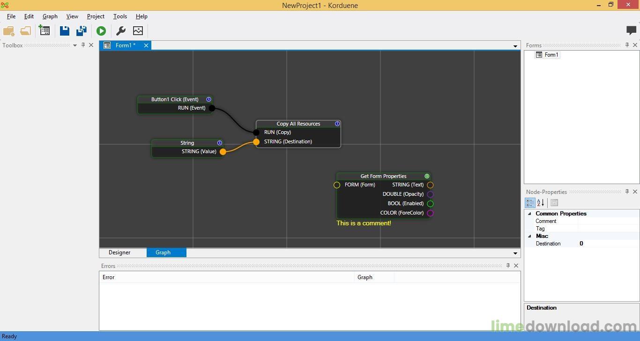Select Form1 in the Forms panel

pyautogui.click(x=551, y=55)
